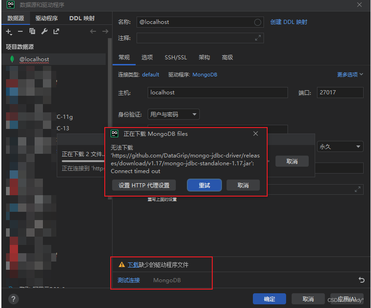Select the 常规 settings tab

[x=124, y=58]
